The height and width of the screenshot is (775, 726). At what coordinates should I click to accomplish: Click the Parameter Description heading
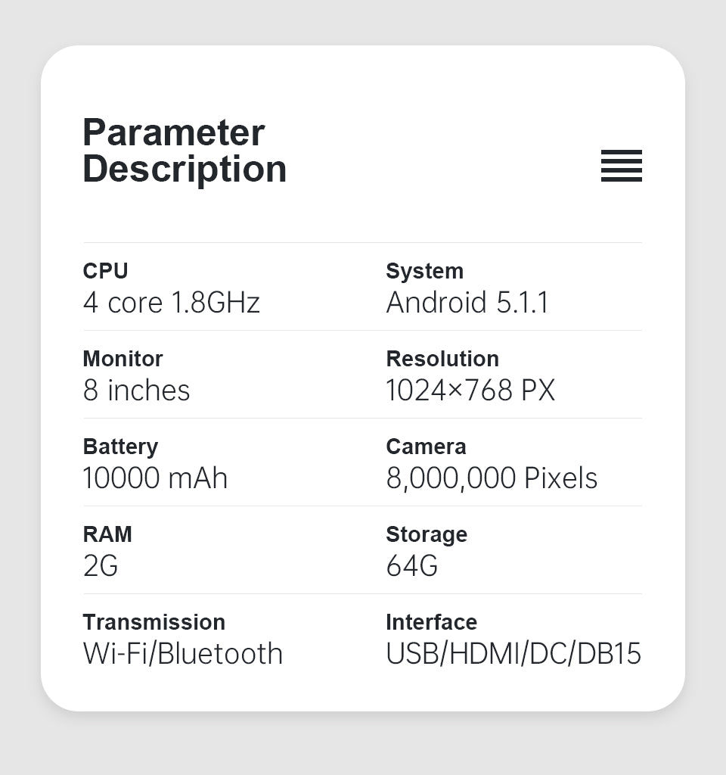click(184, 151)
